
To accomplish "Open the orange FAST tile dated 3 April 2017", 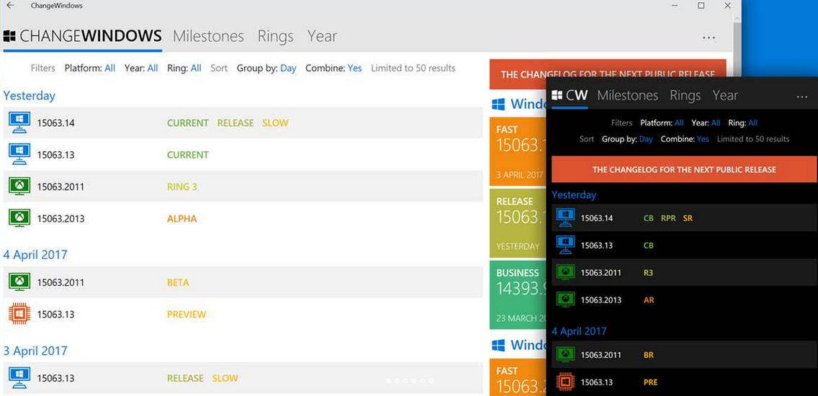I will (x=518, y=151).
